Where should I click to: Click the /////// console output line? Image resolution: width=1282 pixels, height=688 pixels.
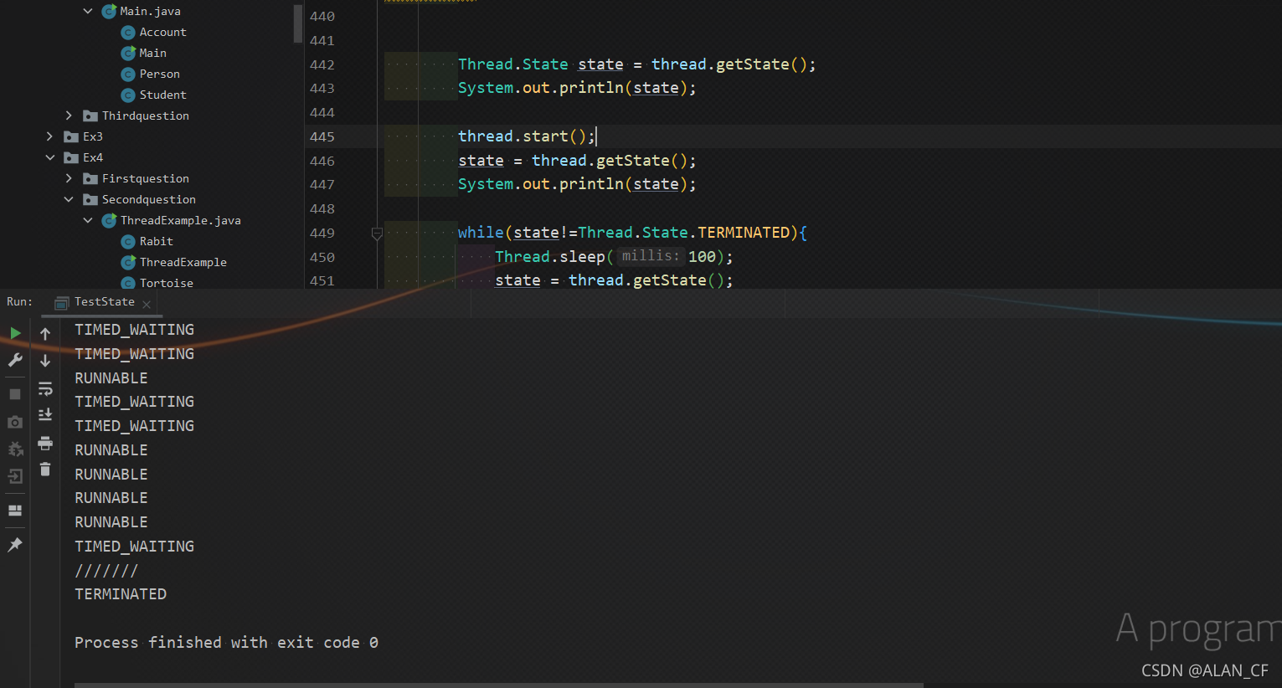coord(106,571)
